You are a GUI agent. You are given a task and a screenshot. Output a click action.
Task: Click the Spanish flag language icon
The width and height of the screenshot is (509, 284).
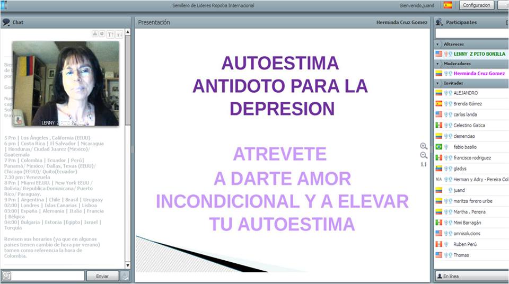(448, 5)
